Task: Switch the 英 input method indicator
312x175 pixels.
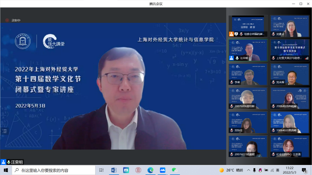Action: pos(278,170)
